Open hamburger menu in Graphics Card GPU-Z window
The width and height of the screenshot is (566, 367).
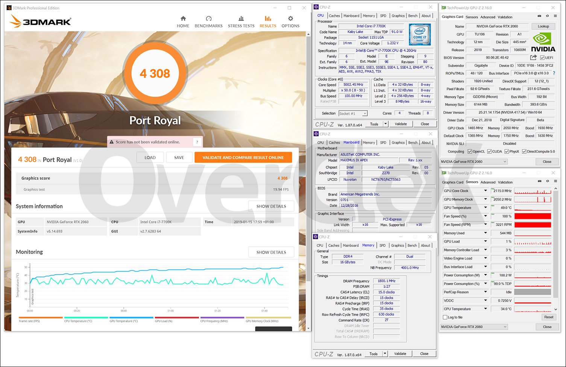[x=555, y=16]
